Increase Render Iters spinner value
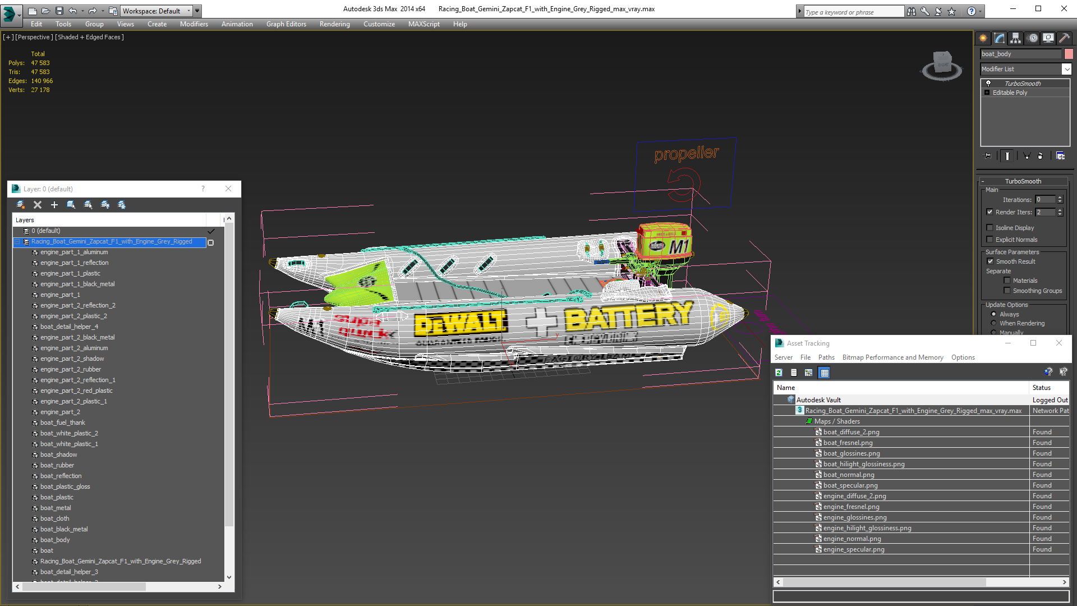 (x=1060, y=210)
